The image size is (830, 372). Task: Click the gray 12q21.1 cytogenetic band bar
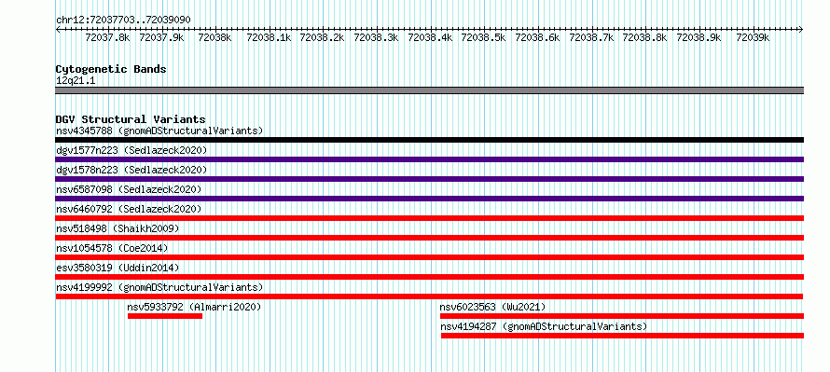[x=430, y=90]
